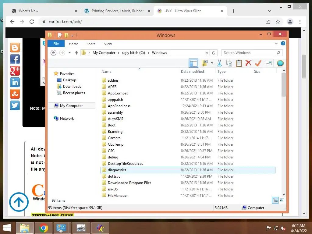This screenshot has height=234, width=312.
Task: Click the blue scroll-to-top arrow on webpage
Action: tap(19, 202)
